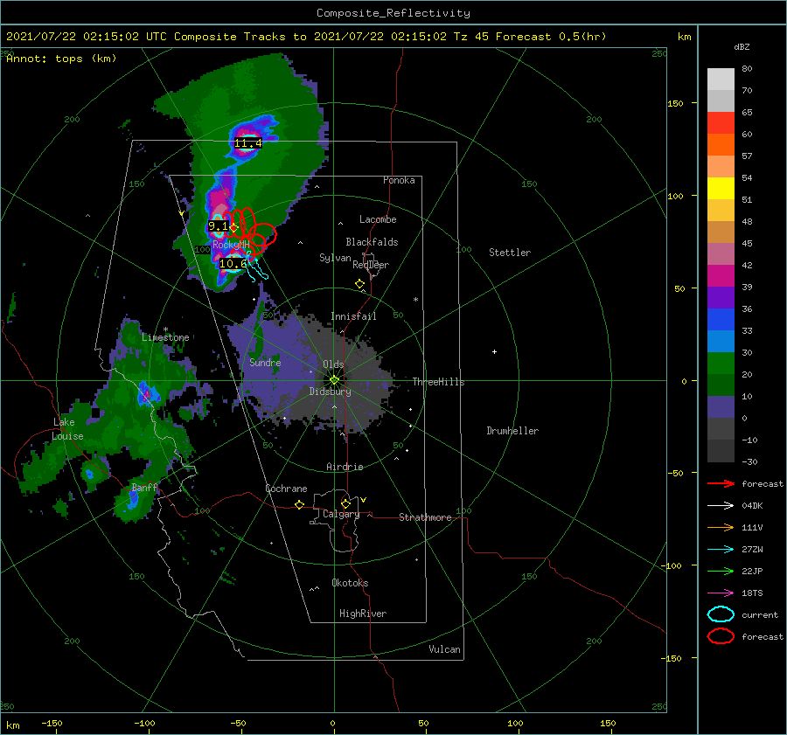Pick the orange 57-60 dBZ color swatch
The width and height of the screenshot is (787, 735).
(721, 145)
